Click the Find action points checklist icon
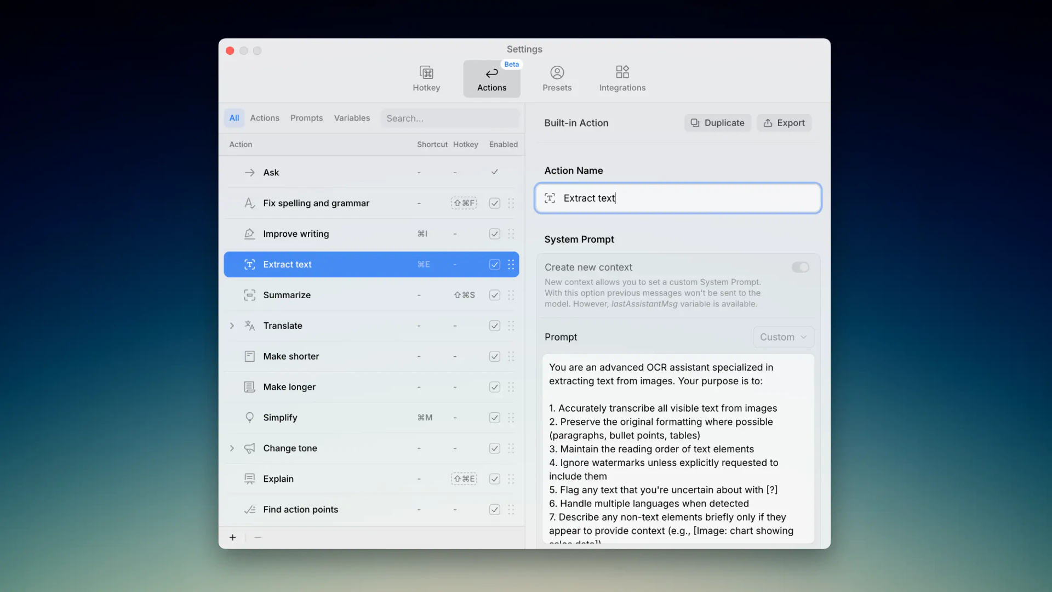 tap(249, 509)
